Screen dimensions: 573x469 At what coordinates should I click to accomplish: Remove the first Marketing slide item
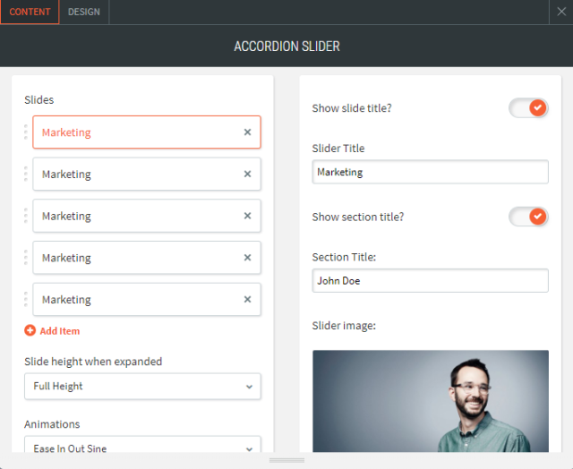point(248,132)
